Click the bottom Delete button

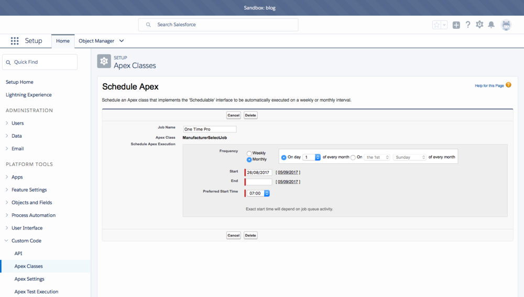point(250,236)
